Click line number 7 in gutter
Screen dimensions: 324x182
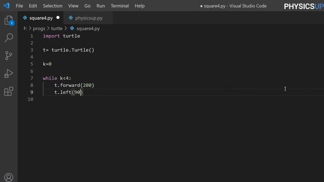coord(31,78)
